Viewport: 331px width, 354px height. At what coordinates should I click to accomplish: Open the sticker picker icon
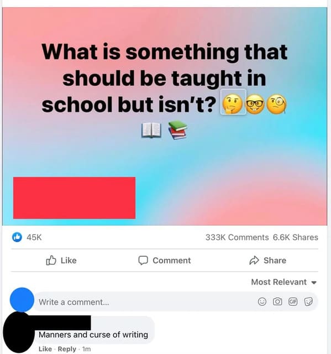point(308,301)
